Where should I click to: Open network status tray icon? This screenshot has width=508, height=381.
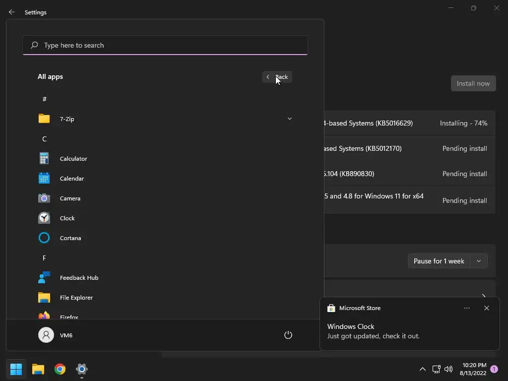pos(437,369)
